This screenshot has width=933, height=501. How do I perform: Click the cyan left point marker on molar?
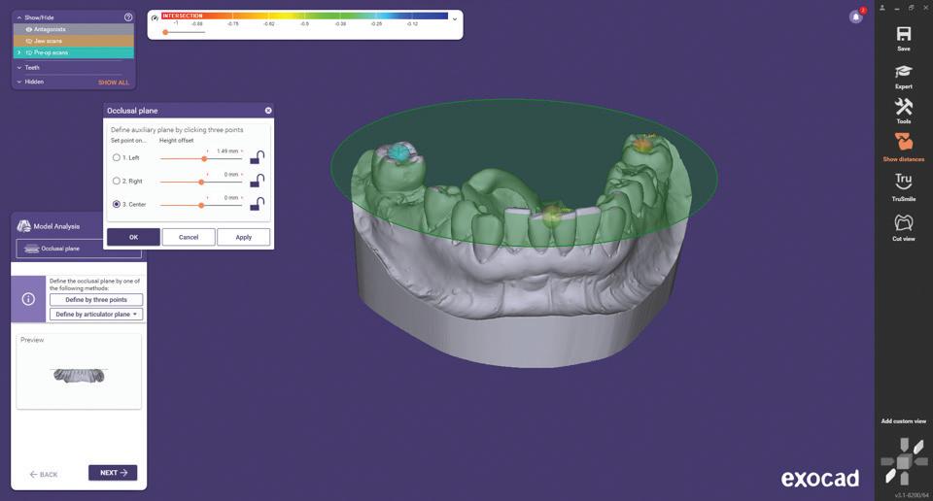pos(398,152)
